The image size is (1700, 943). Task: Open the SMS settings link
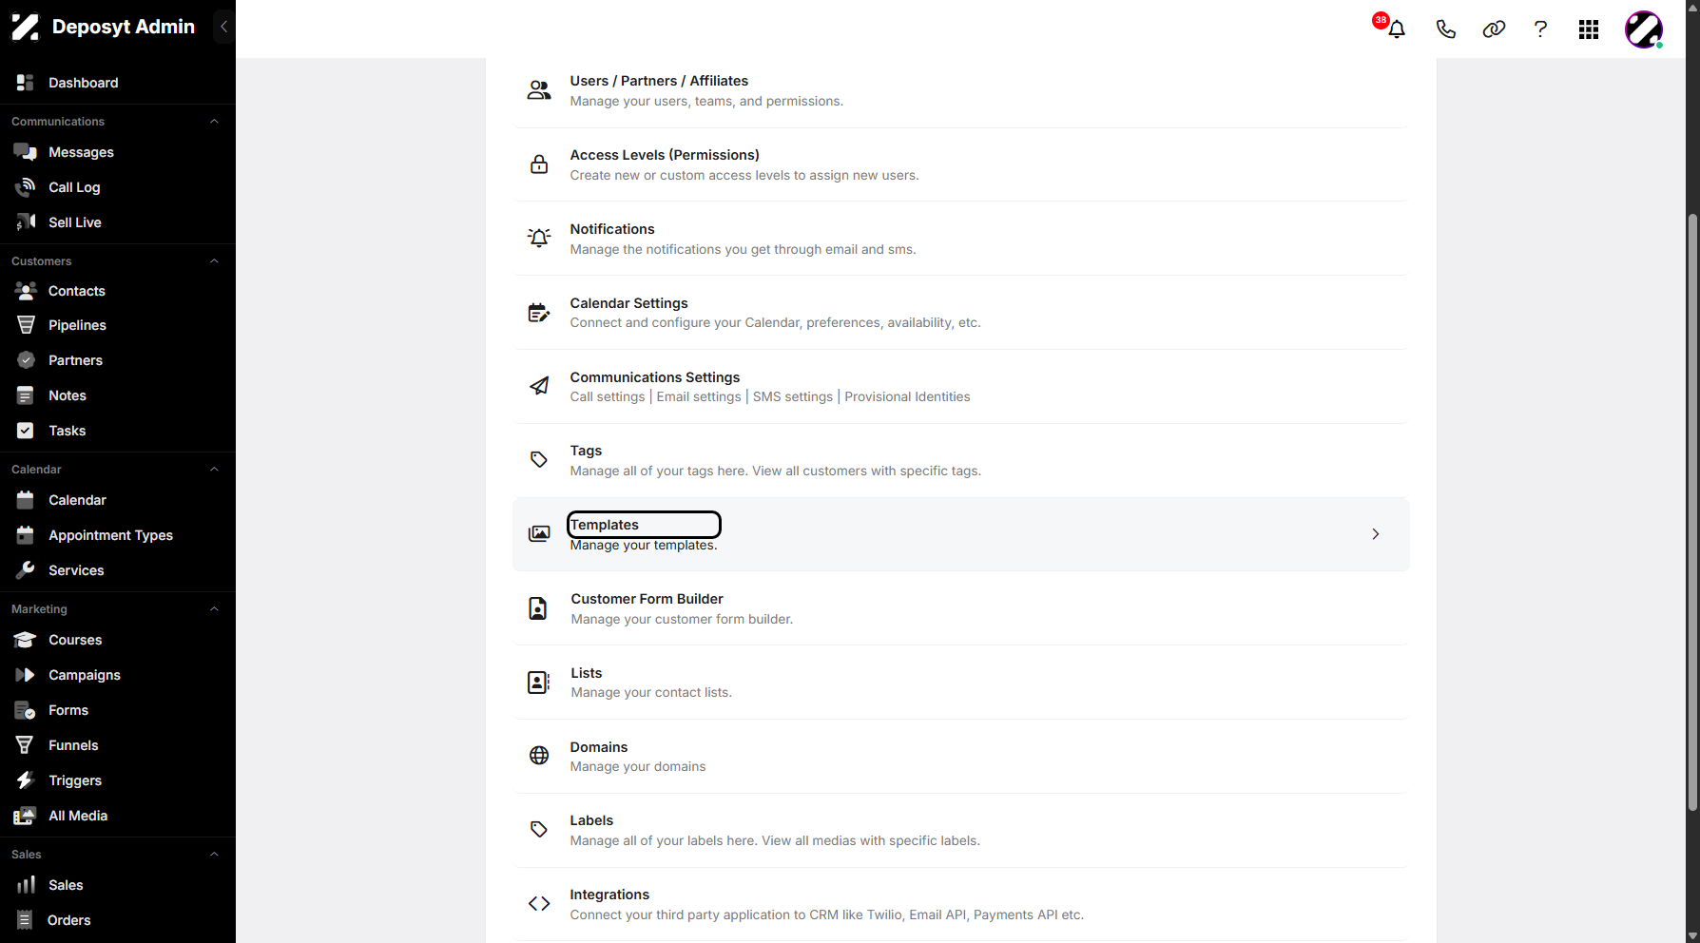pyautogui.click(x=793, y=397)
